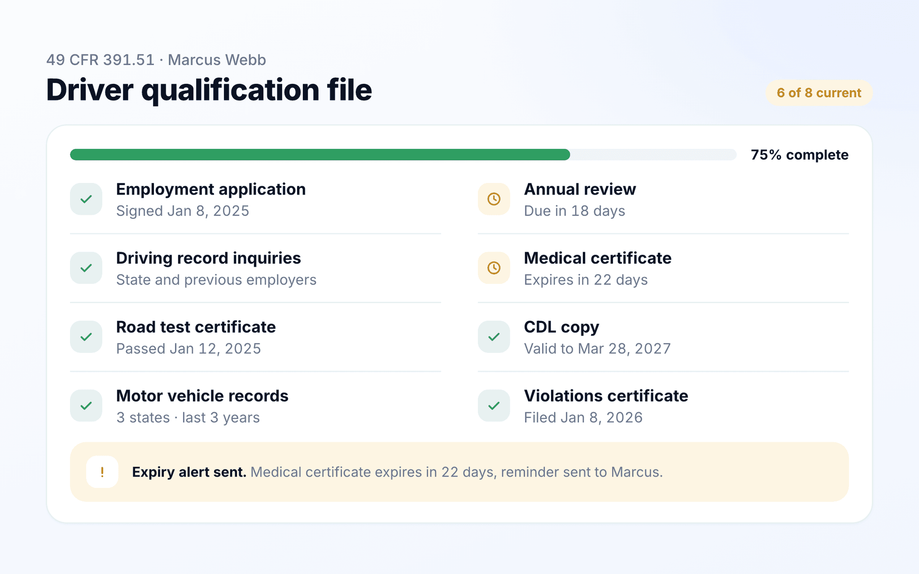The image size is (919, 574).
Task: Click the Employment application checkmark icon
Action: [86, 199]
